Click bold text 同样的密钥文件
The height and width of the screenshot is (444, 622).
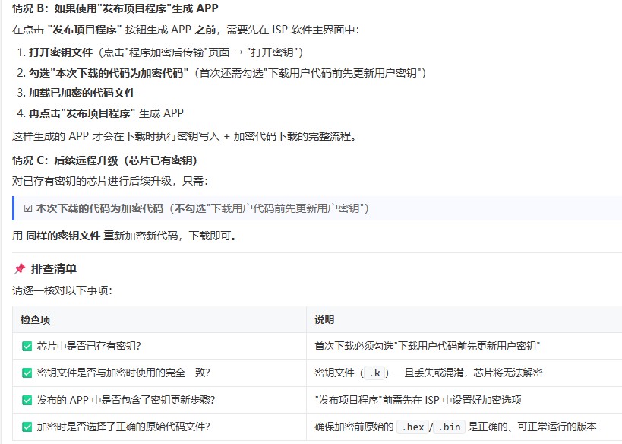click(63, 236)
